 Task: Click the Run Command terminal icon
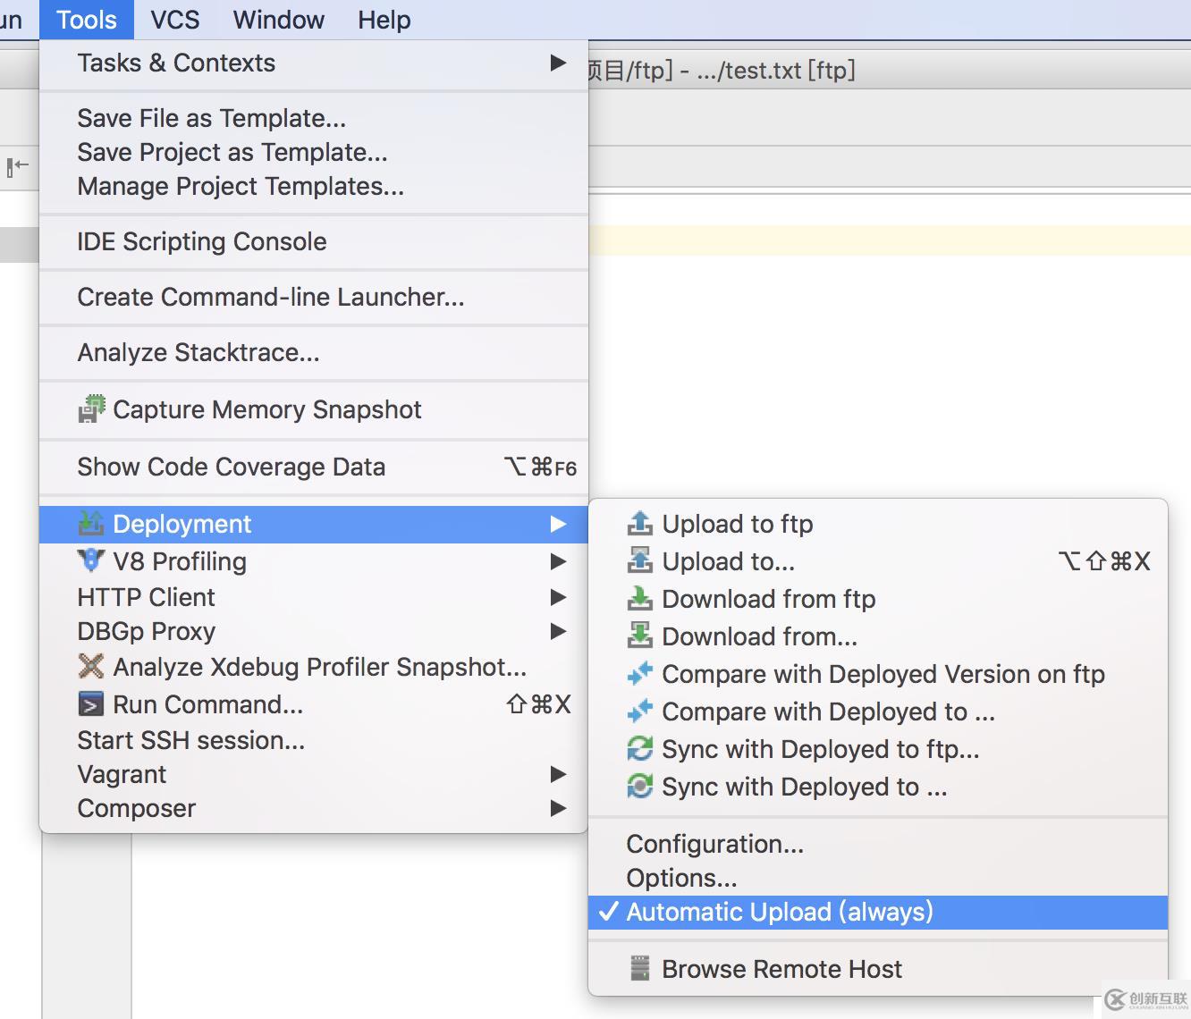[x=91, y=704]
